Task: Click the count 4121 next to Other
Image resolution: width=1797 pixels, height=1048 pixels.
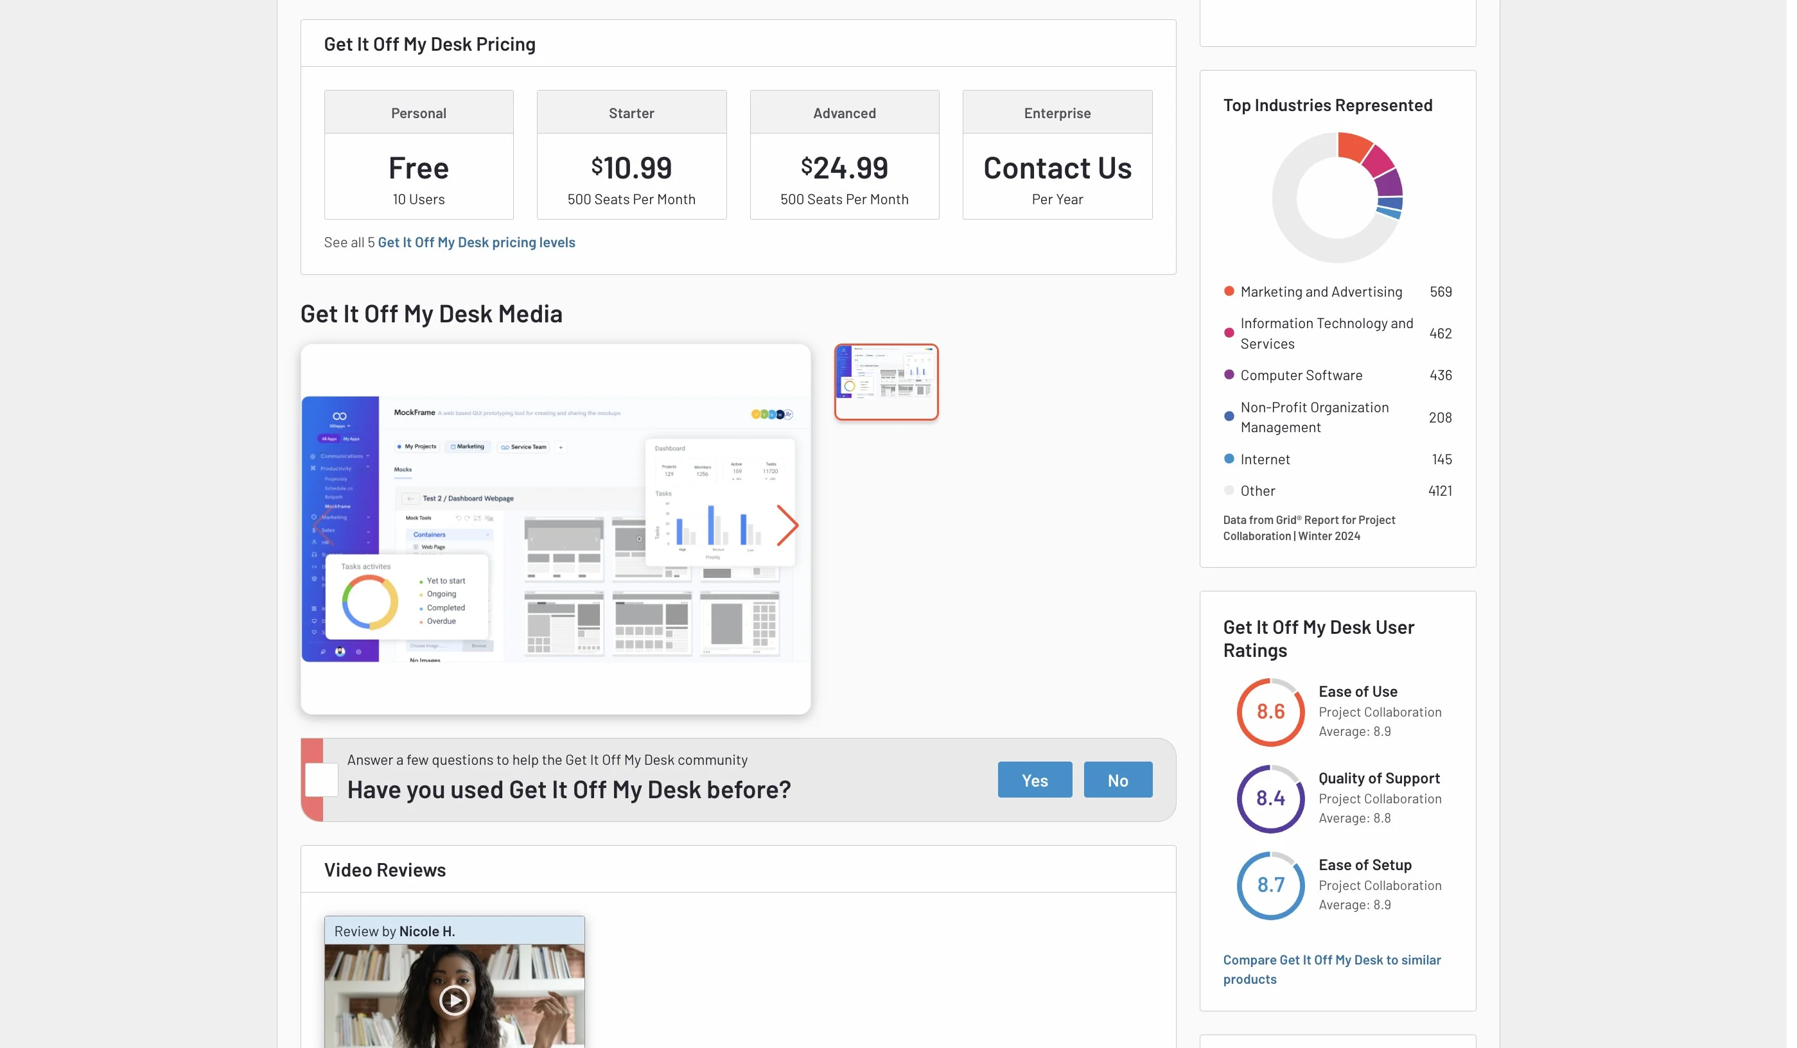Action: (x=1440, y=491)
